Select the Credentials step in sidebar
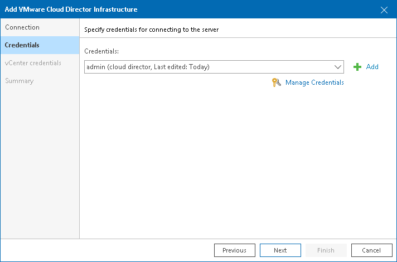Image resolution: width=397 pixels, height=262 pixels. click(22, 45)
